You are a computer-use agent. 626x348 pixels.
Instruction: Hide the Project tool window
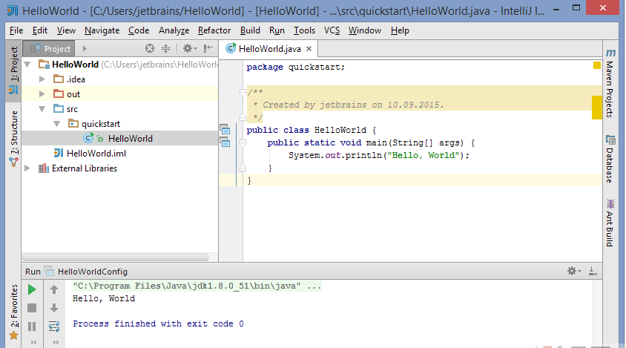point(208,49)
